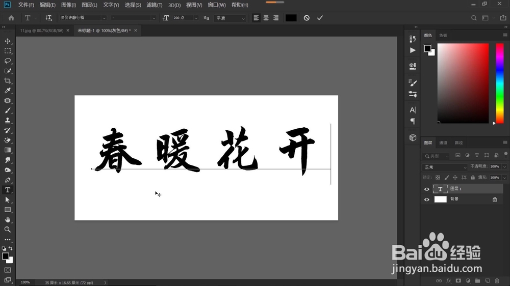
Task: Open the 图像(I) menu
Action: tap(69, 5)
